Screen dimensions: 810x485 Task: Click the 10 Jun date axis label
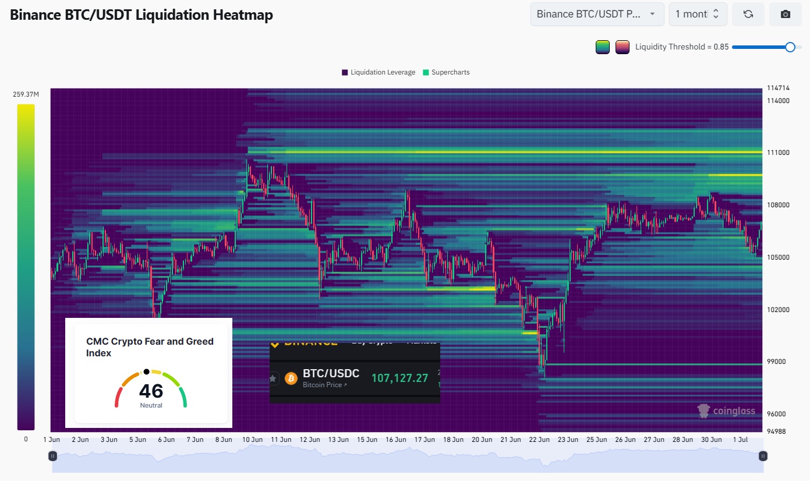(252, 440)
